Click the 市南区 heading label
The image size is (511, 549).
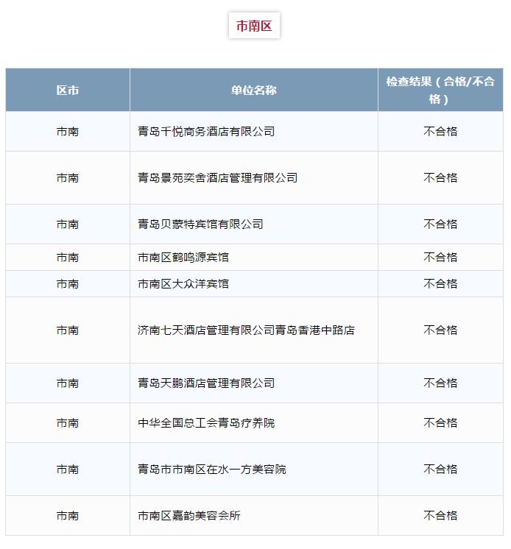tap(254, 26)
